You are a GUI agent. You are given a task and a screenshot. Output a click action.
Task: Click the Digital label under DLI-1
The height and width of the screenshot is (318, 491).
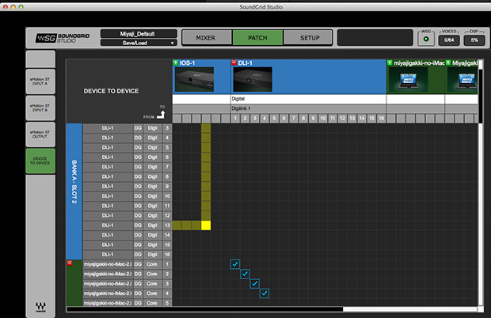(x=238, y=99)
